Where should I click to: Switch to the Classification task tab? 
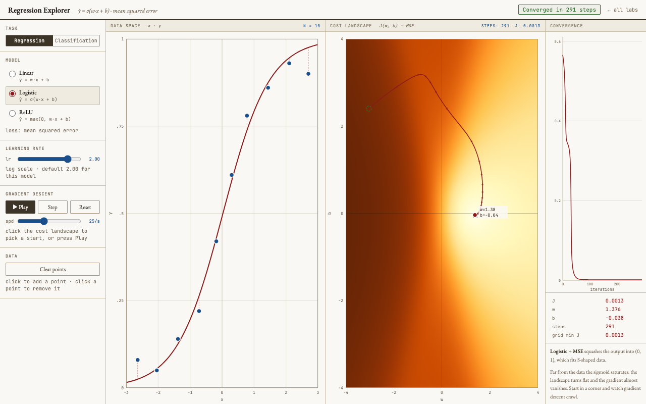point(76,41)
